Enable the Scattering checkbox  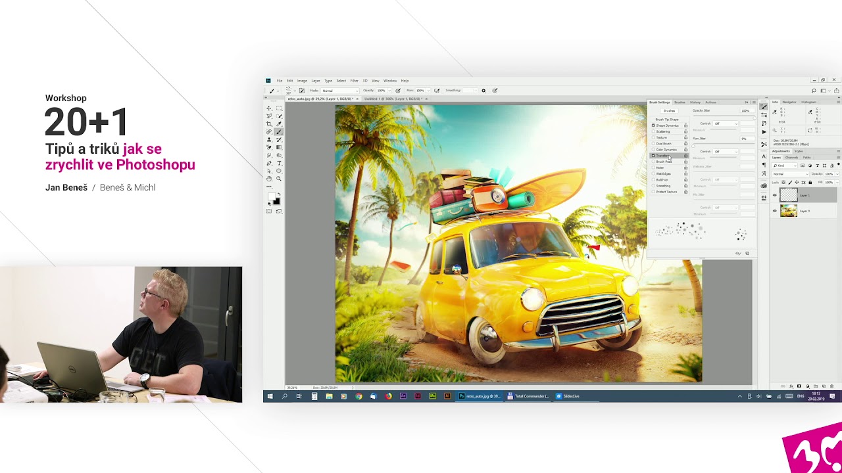pos(653,131)
